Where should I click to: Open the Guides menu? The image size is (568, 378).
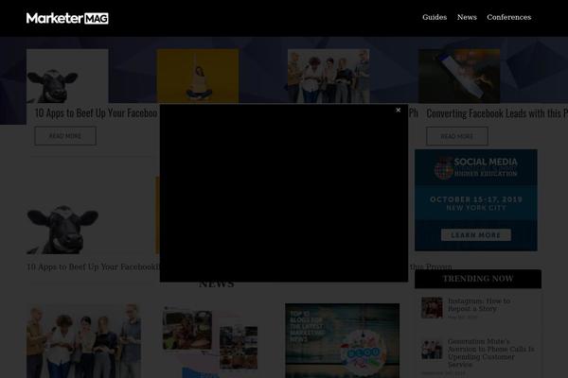click(435, 17)
